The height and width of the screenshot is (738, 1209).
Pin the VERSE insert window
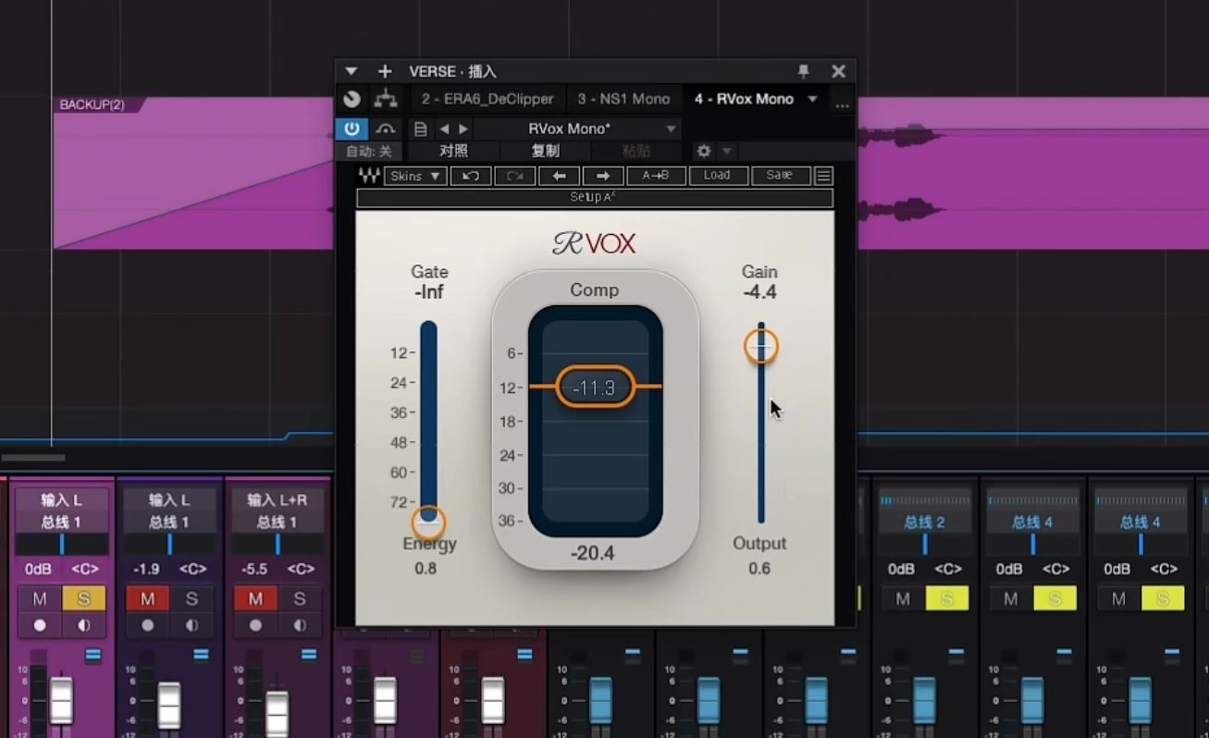(804, 71)
